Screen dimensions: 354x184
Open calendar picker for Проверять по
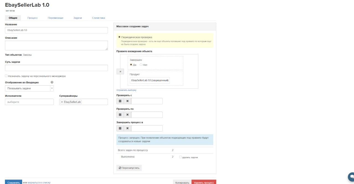(x=120, y=115)
